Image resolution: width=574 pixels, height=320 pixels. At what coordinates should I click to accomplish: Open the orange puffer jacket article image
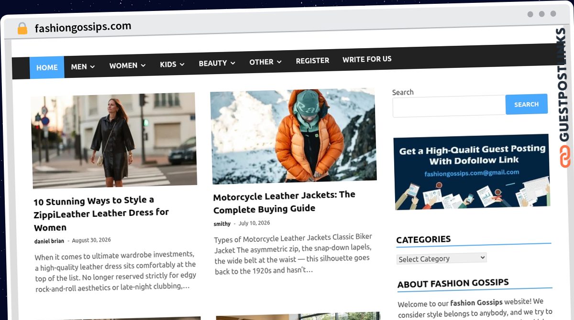293,136
